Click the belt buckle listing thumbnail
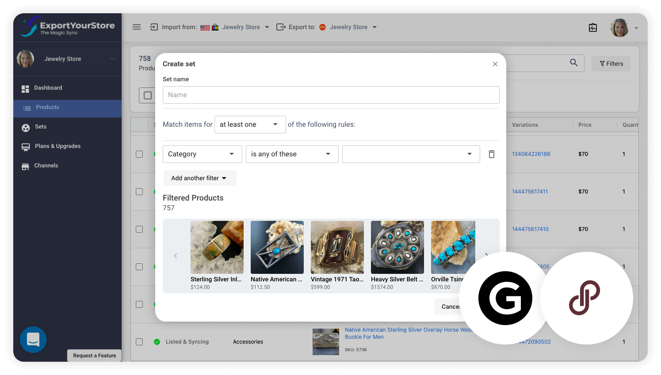The image size is (661, 375). (x=326, y=341)
